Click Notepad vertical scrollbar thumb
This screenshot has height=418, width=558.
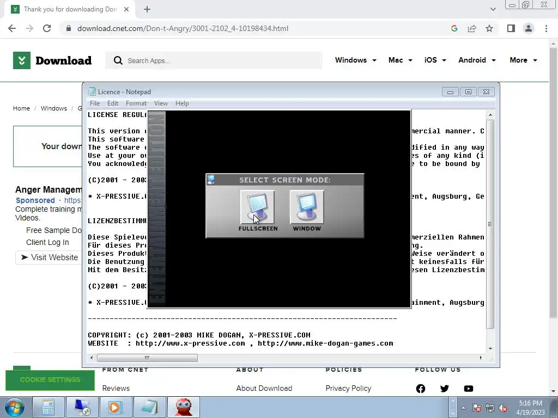pos(490,224)
